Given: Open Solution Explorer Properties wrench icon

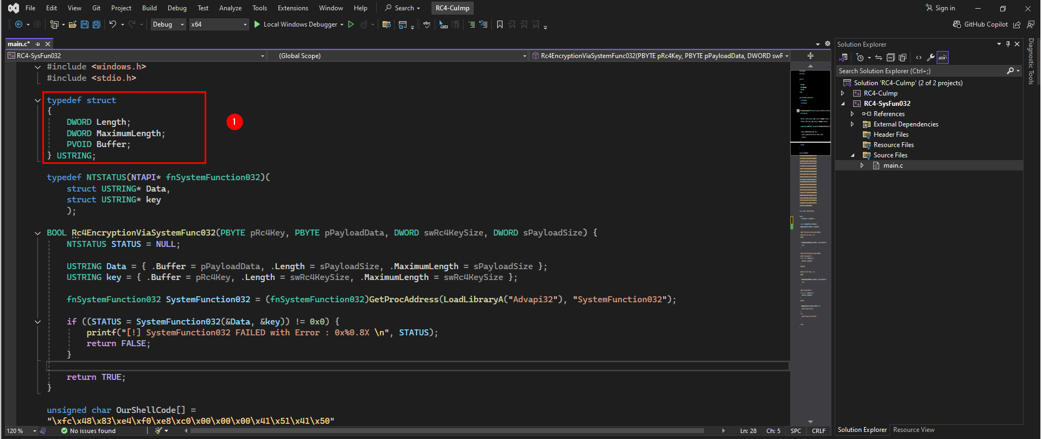Looking at the screenshot, I should (930, 58).
